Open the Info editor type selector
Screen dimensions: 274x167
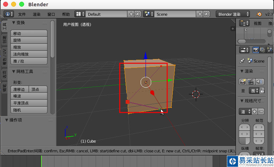(x=9, y=14)
